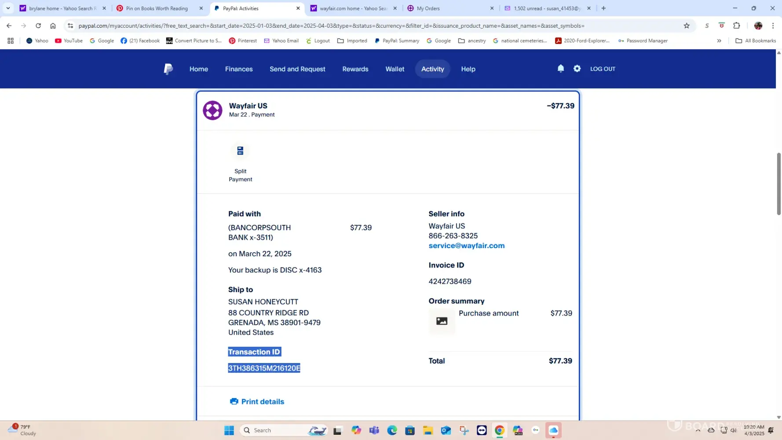
Task: Click the page vertical scrollbar thumb
Action: (x=778, y=184)
